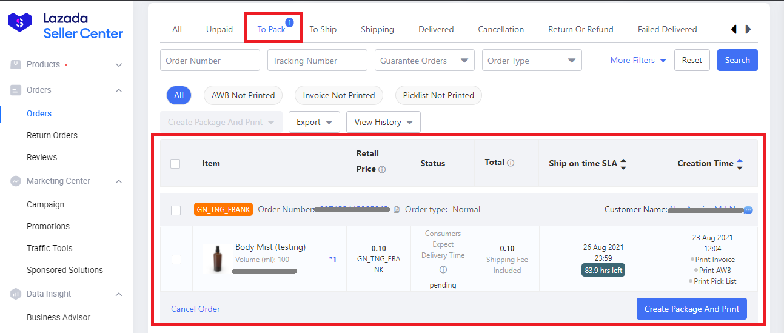Collapse Orders sidebar section chevron

119,90
